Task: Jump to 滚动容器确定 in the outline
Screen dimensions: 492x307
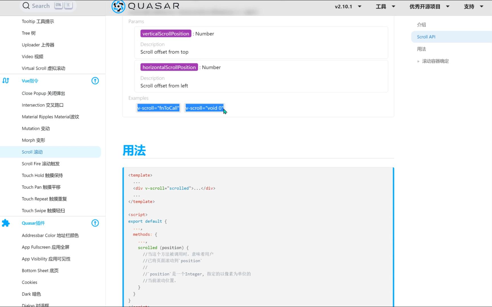Action: coord(435,61)
